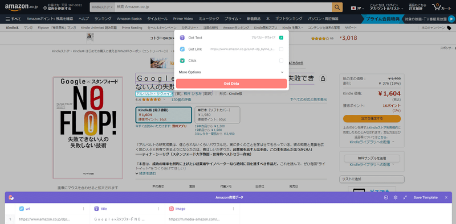Expand More Options chevron
This screenshot has width=456, height=224.
(282, 72)
